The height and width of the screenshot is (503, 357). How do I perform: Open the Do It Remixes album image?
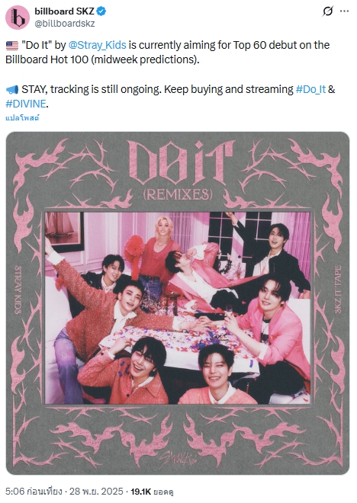coord(178,303)
